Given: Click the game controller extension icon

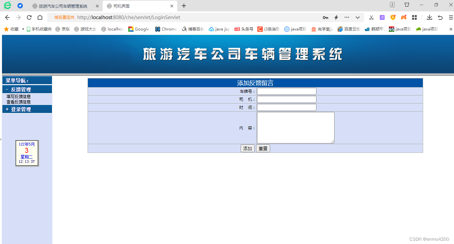Looking at the screenshot, I should point(404,17).
